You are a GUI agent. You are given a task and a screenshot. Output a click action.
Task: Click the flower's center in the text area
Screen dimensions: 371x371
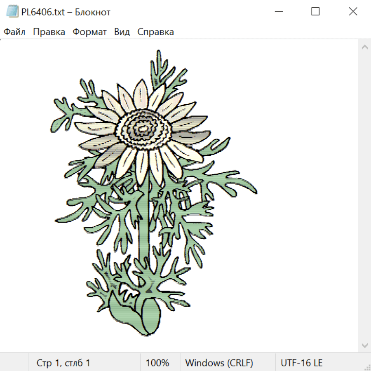tap(143, 129)
